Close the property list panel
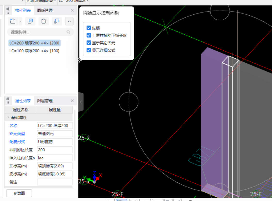272x201 pixels. click(72, 101)
